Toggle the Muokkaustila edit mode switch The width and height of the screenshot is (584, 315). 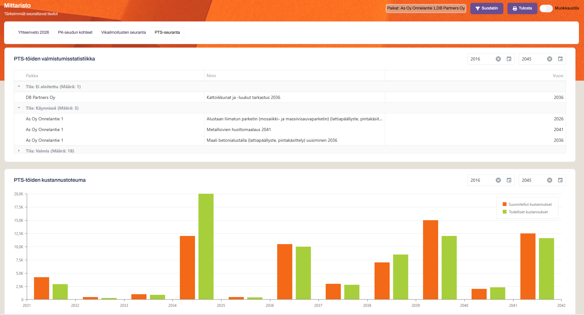[546, 9]
